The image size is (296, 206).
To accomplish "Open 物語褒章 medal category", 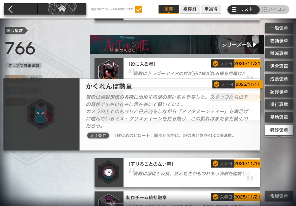I will click(279, 41).
